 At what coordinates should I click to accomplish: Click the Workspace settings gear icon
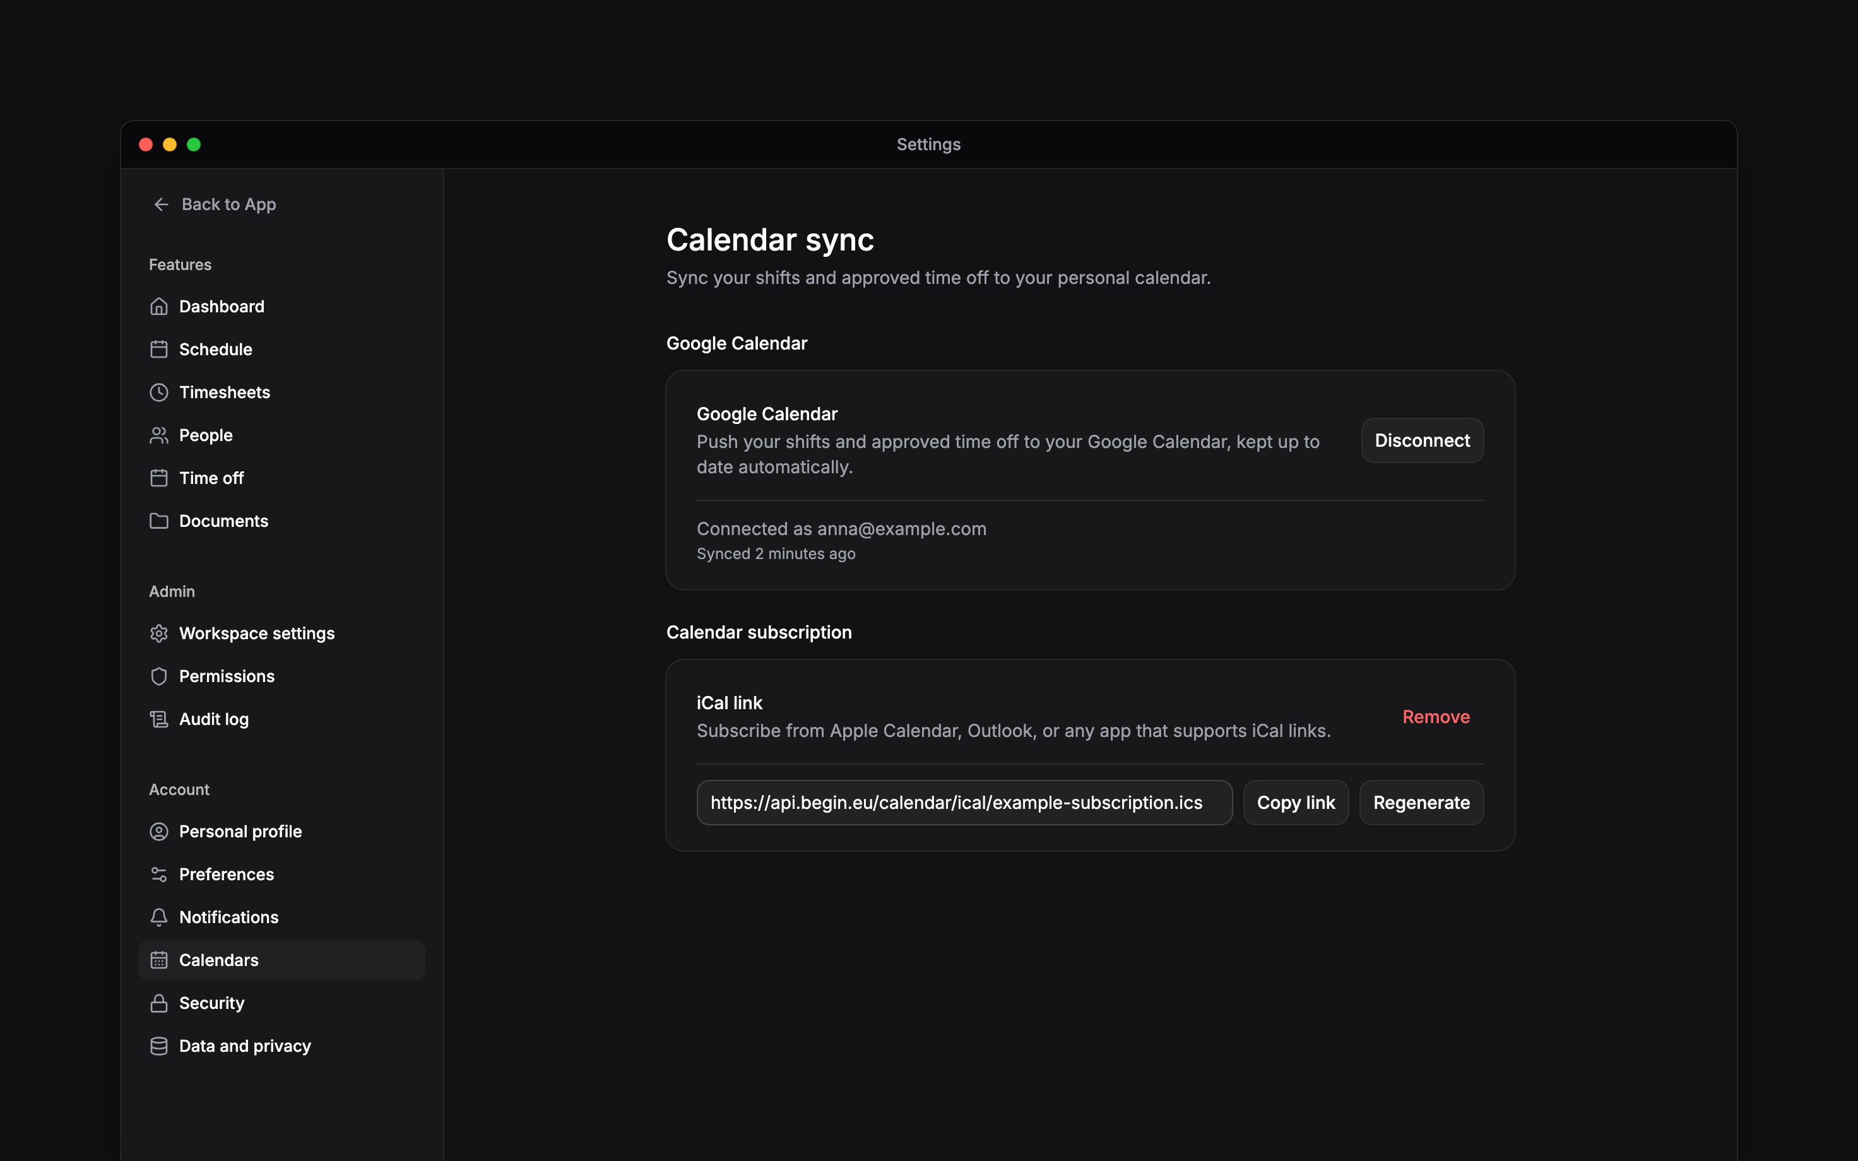click(159, 634)
